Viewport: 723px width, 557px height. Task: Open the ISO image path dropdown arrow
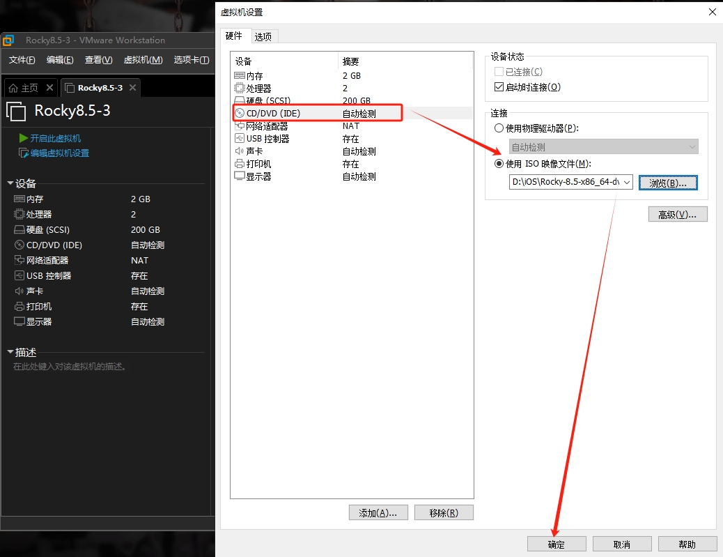627,182
